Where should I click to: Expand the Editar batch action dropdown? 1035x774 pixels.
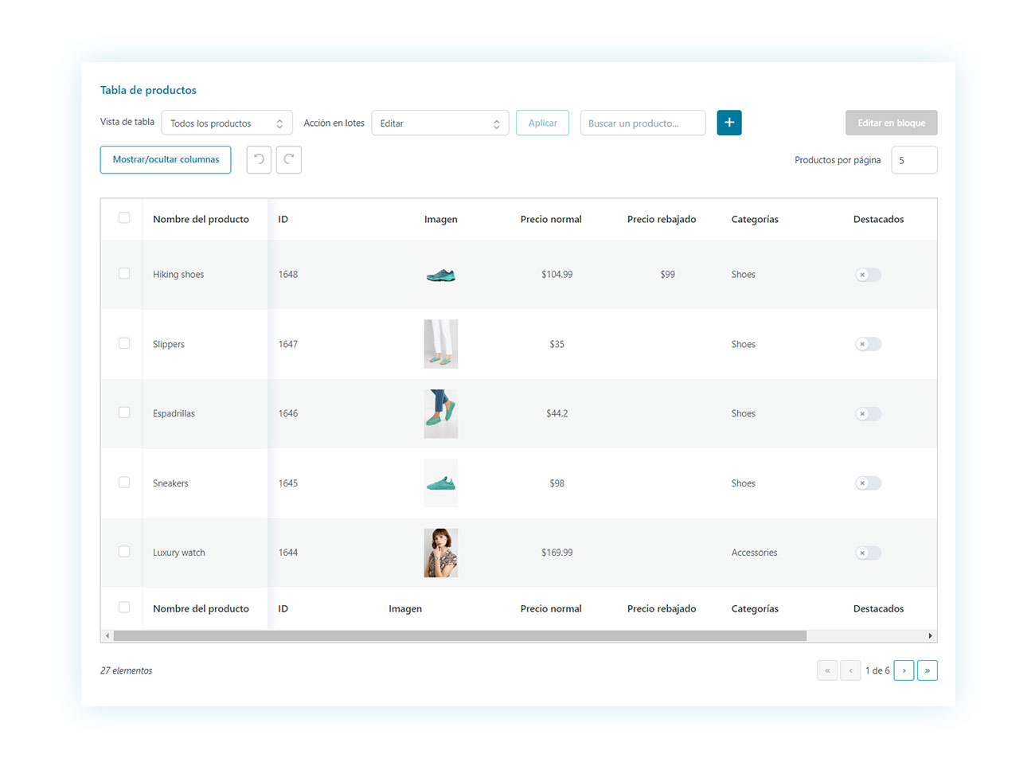[439, 123]
